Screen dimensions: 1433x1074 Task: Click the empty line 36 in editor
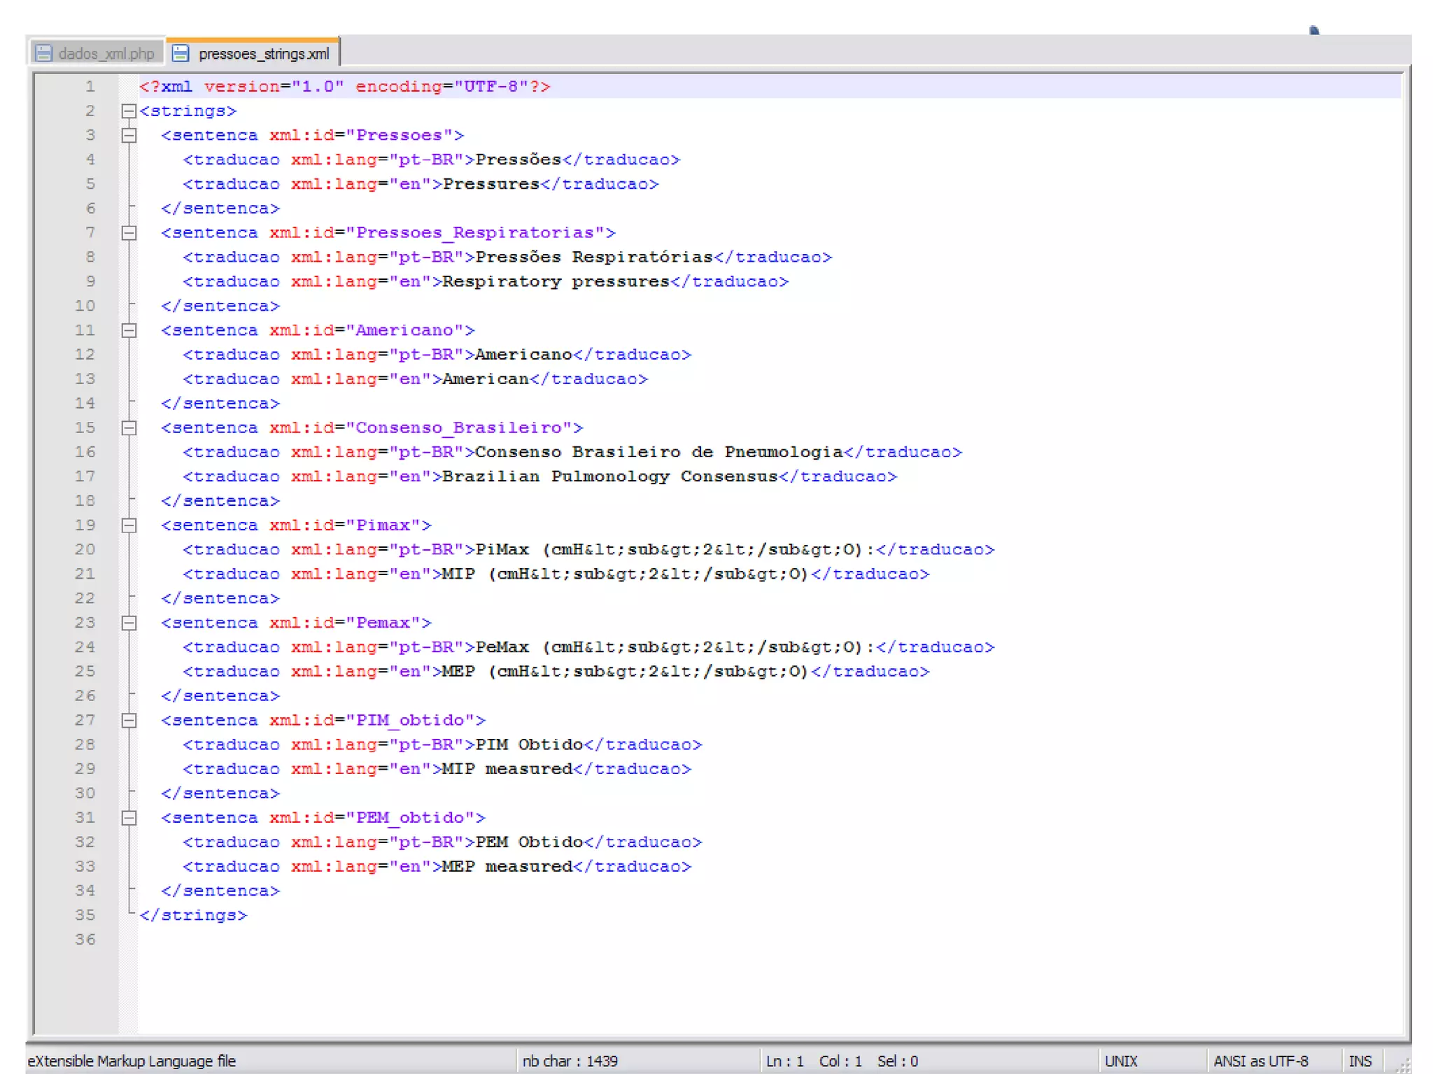[x=770, y=940]
